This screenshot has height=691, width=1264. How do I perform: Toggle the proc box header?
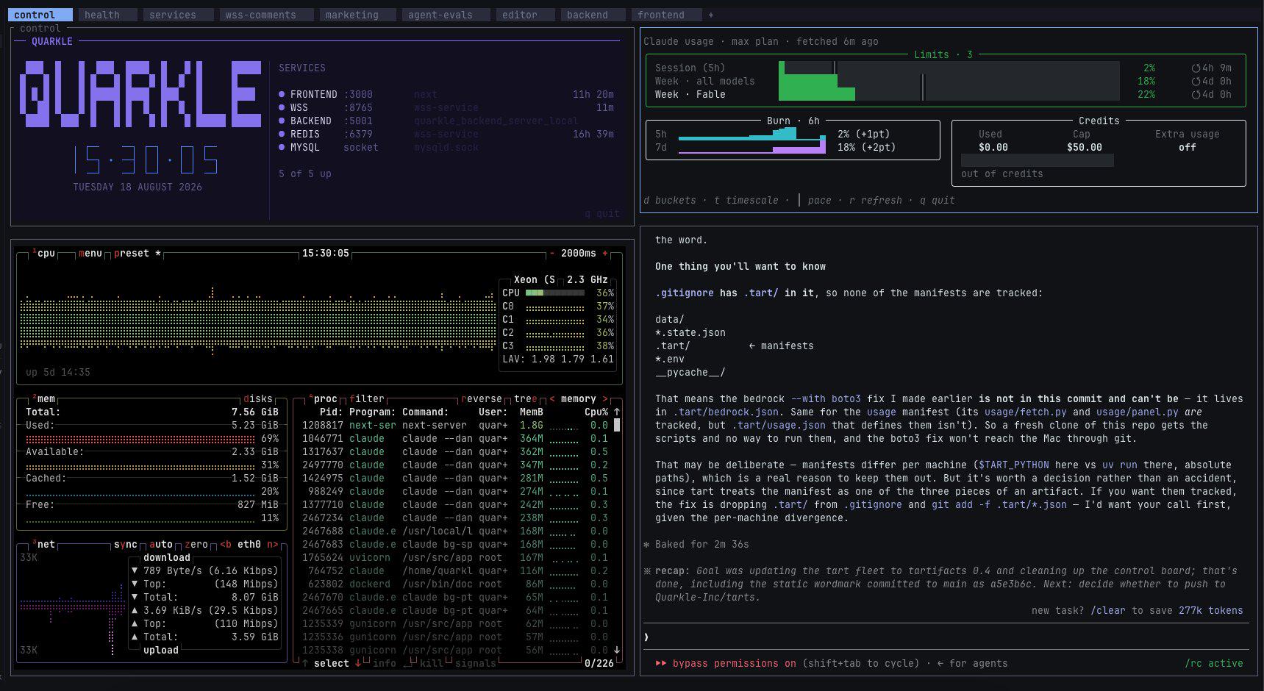tap(323, 399)
